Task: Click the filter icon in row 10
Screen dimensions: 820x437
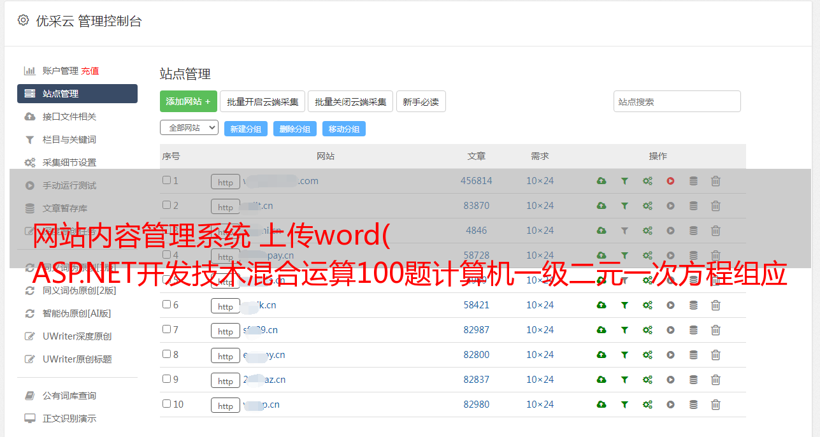Action: pyautogui.click(x=624, y=405)
